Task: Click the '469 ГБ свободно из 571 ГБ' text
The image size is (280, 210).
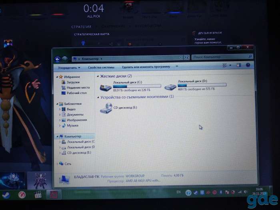Action: coord(196,89)
